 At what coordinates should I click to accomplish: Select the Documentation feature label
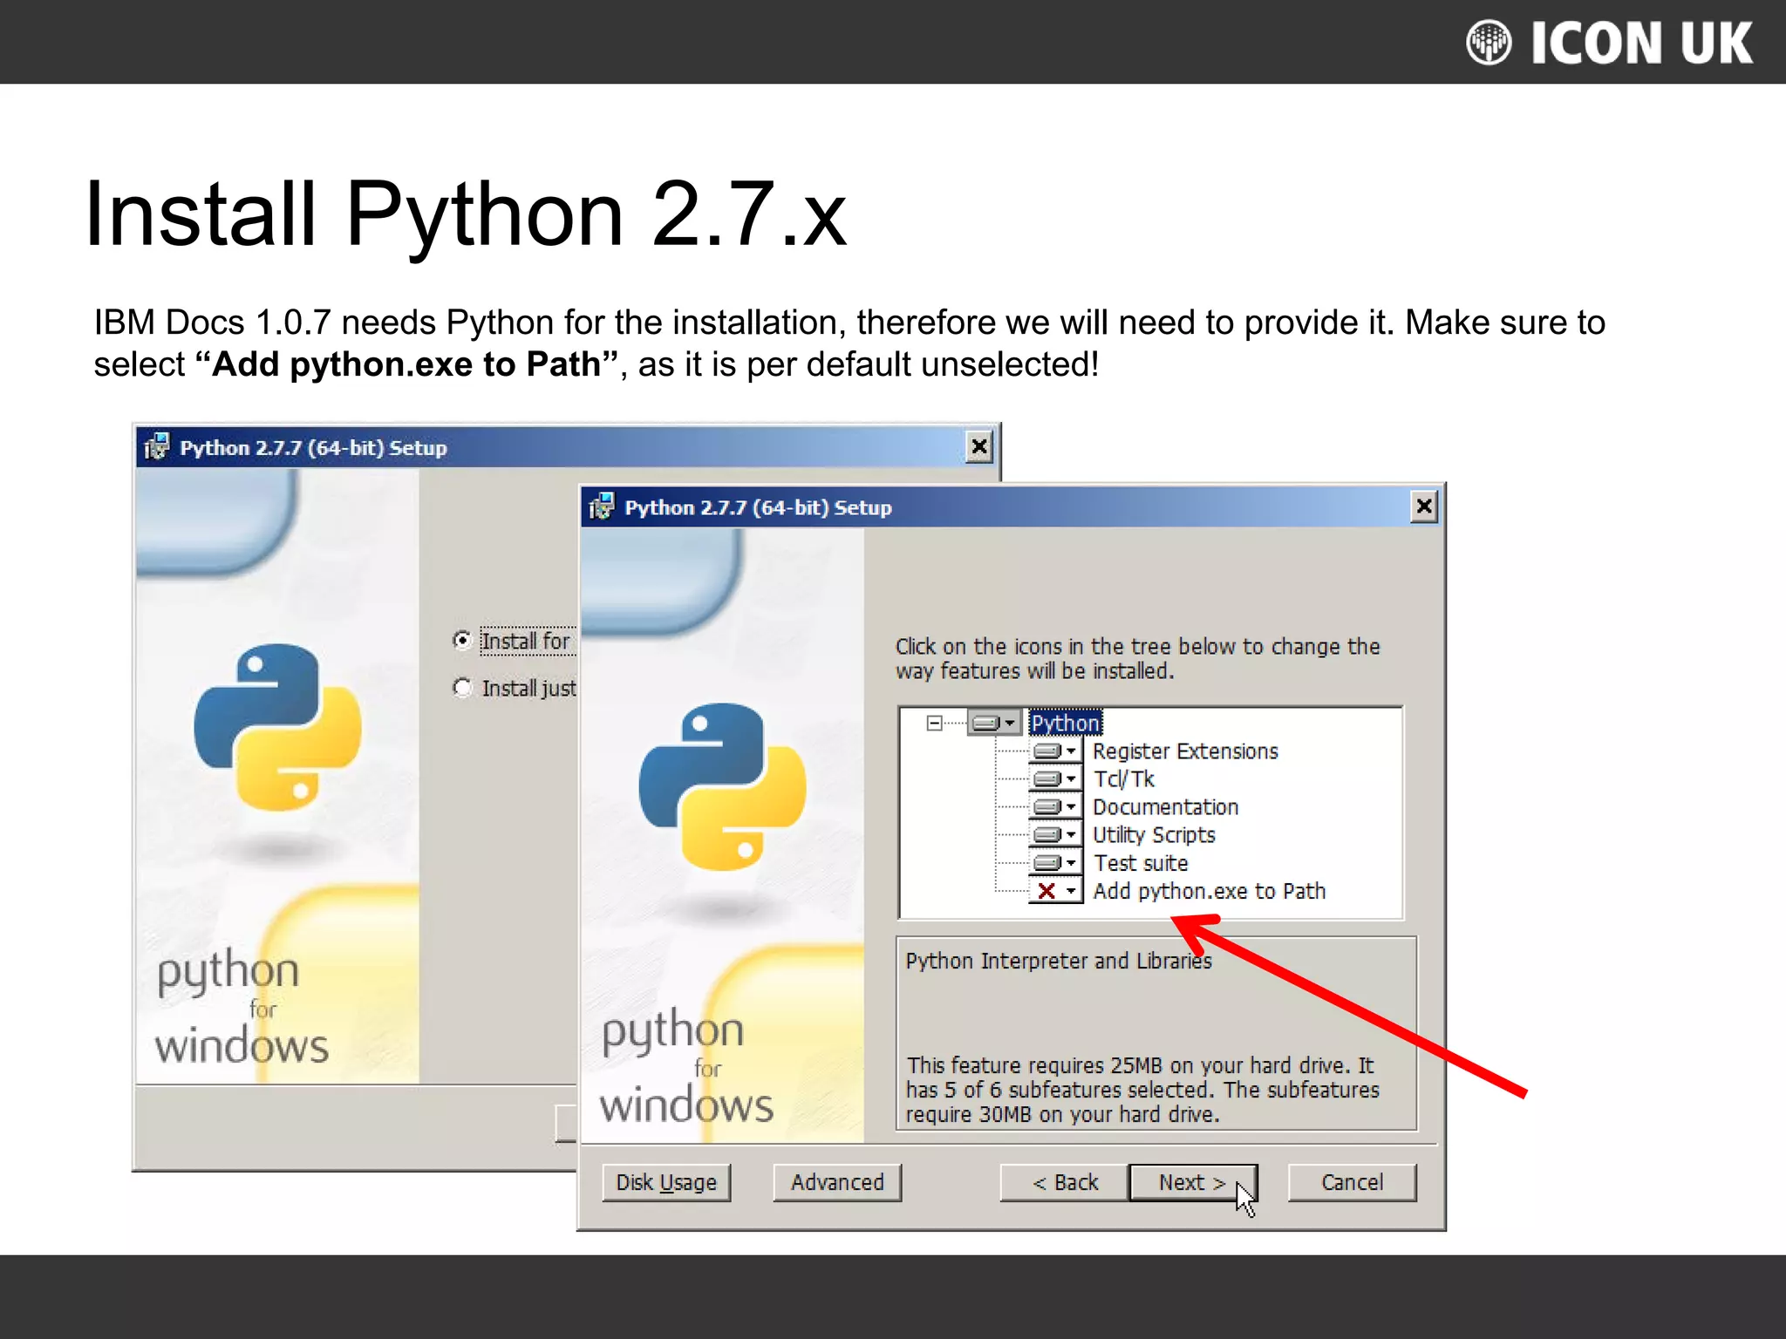pos(1165,806)
